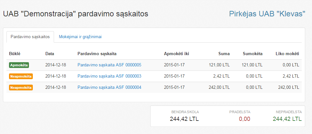
Task: Click the Pardavimo sąskaita column header
Action: (x=97, y=54)
